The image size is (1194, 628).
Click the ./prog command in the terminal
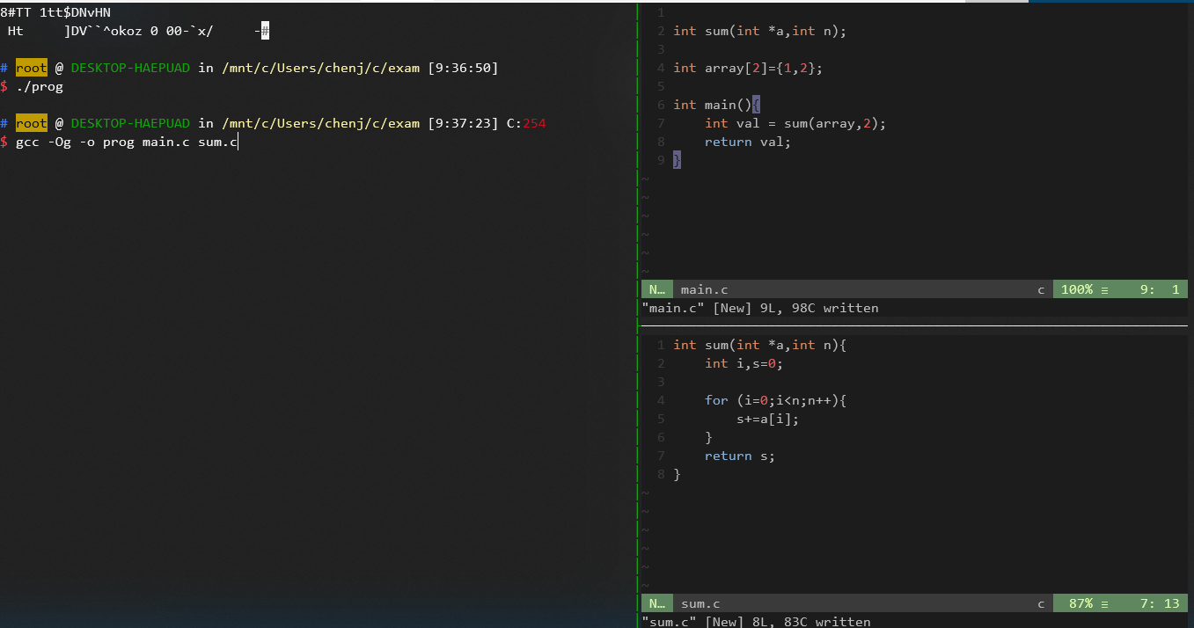[x=40, y=87]
